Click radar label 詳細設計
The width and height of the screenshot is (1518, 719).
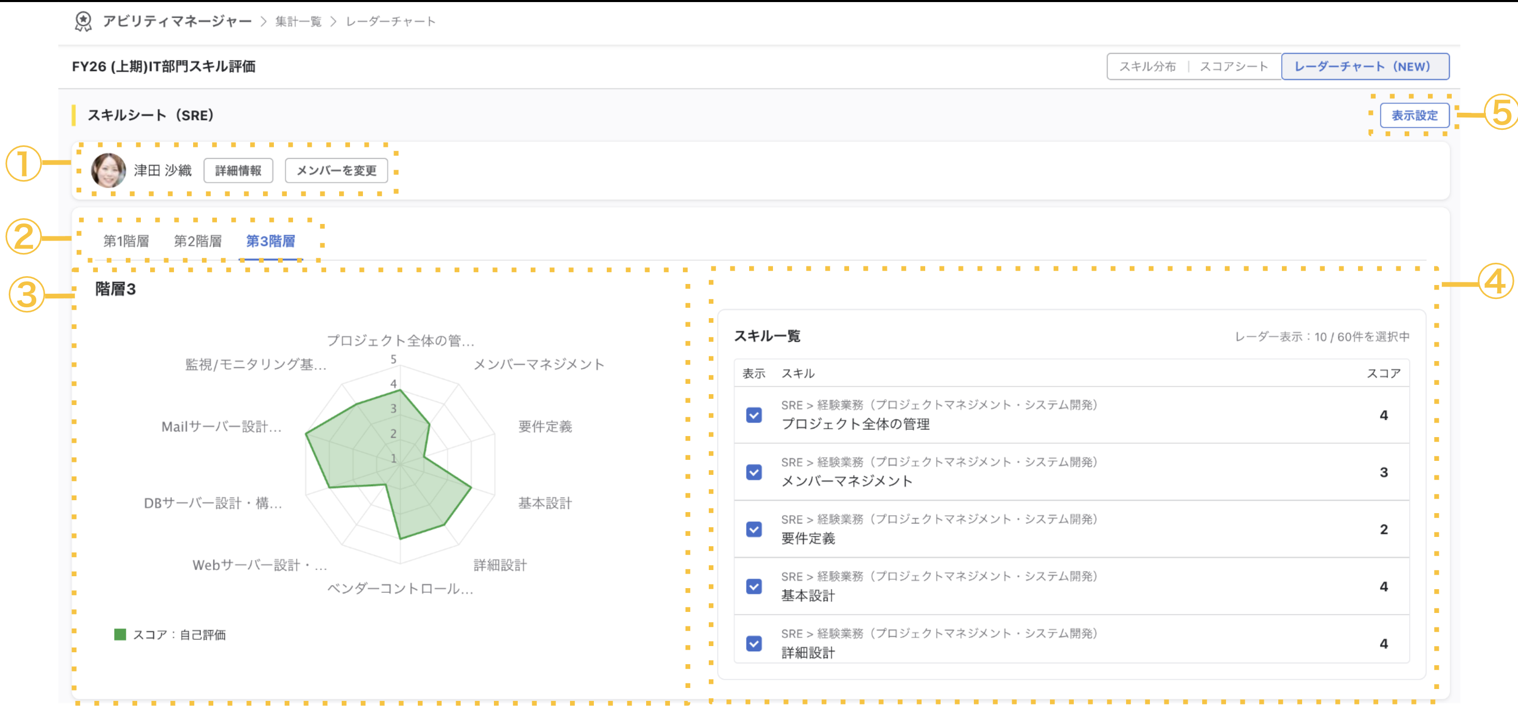tap(500, 565)
